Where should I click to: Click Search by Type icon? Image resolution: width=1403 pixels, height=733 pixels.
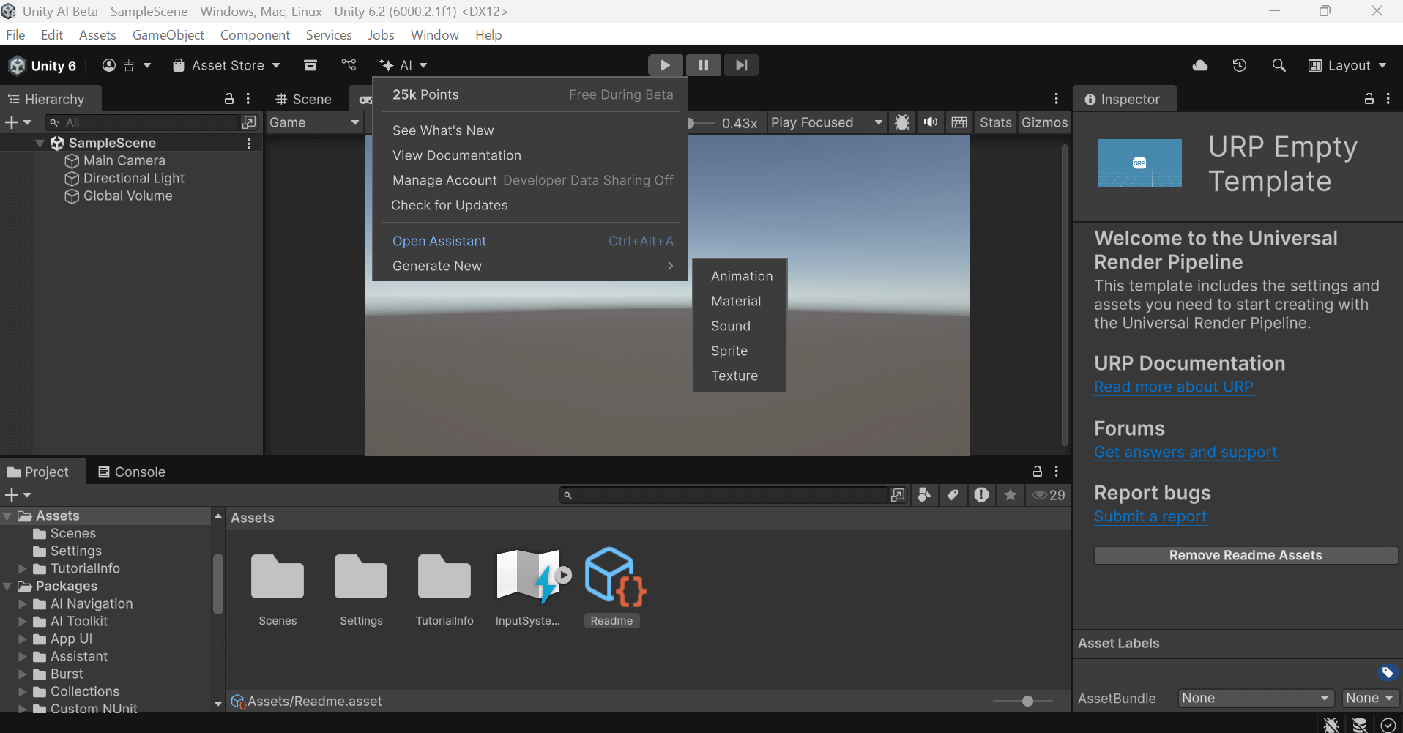pyautogui.click(x=925, y=495)
